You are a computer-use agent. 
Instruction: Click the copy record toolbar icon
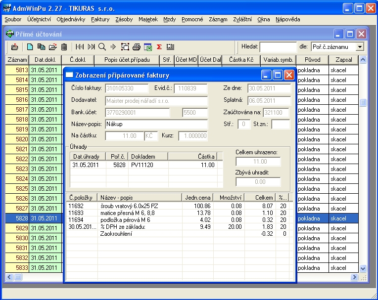click(41, 47)
